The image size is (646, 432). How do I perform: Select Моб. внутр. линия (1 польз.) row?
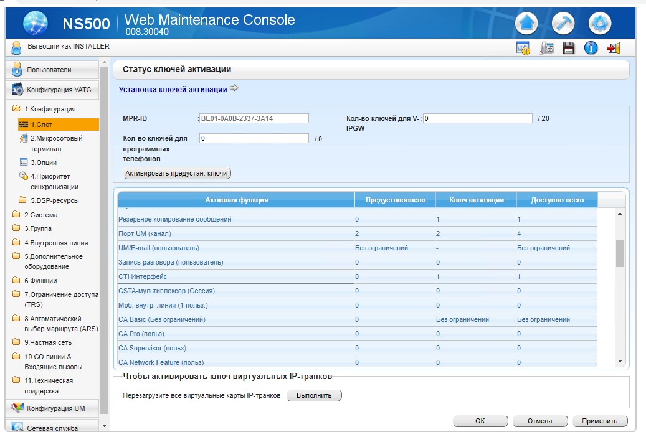click(x=358, y=305)
